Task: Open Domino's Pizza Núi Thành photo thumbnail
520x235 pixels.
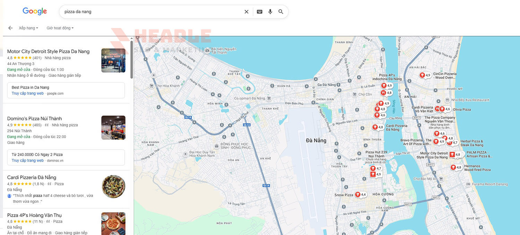Action: pos(113,128)
